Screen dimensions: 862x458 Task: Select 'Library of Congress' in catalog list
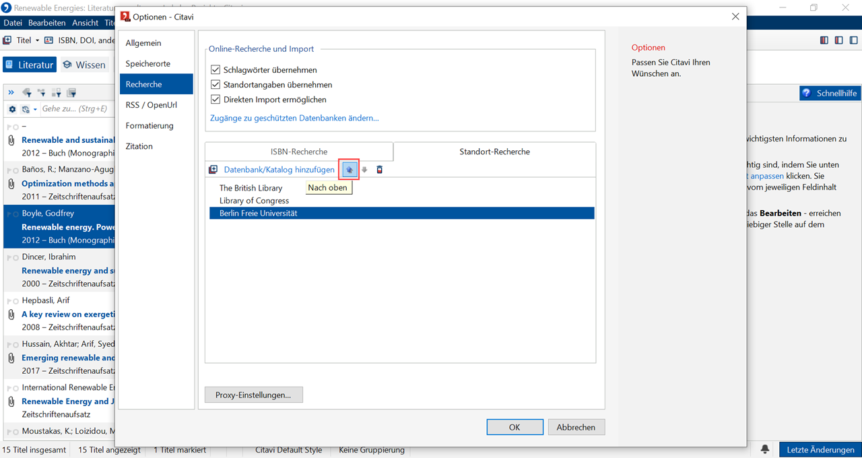coord(254,201)
